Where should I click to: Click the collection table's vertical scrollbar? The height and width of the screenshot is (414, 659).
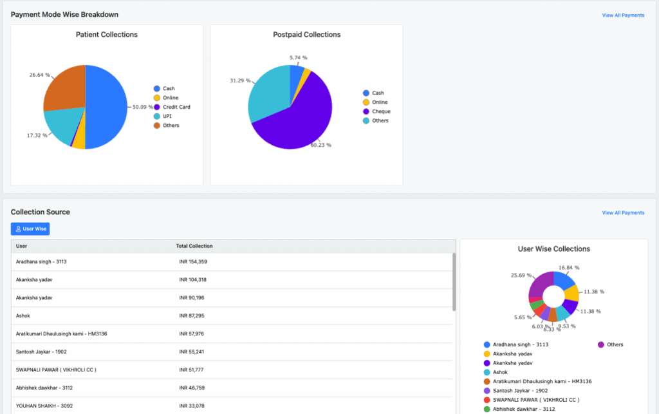click(x=454, y=282)
